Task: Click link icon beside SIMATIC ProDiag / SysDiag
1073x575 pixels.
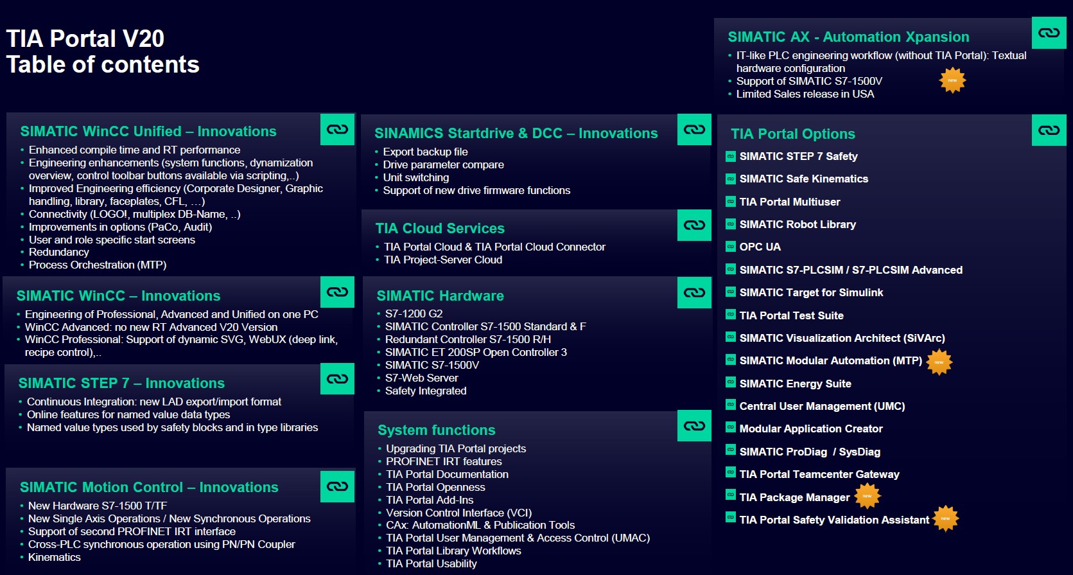Action: pyautogui.click(x=731, y=450)
